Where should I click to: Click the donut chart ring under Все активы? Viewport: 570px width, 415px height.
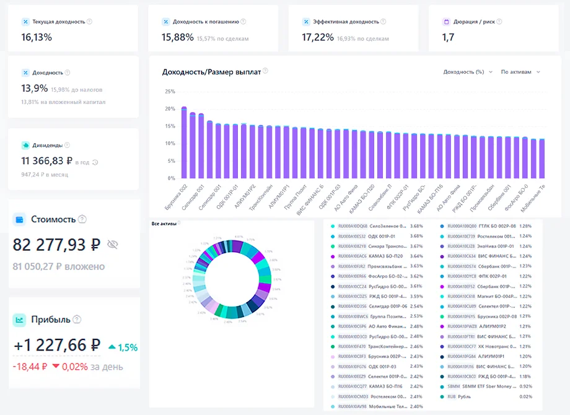tap(232, 279)
